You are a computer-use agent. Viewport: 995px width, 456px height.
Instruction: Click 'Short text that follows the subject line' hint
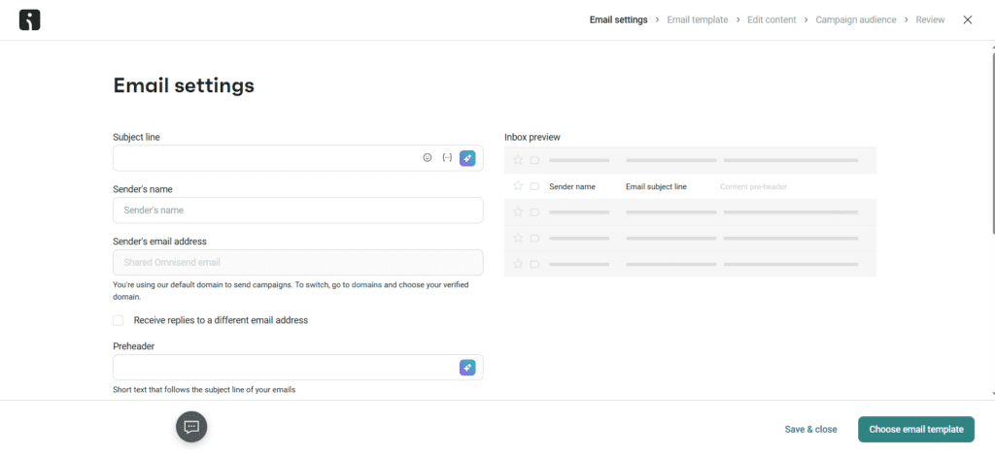(204, 389)
